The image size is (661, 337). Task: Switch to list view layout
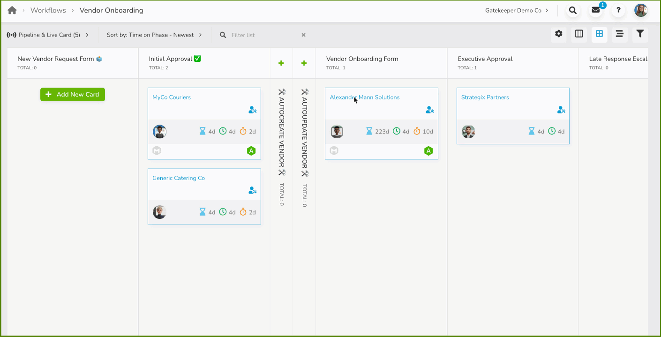coord(619,34)
